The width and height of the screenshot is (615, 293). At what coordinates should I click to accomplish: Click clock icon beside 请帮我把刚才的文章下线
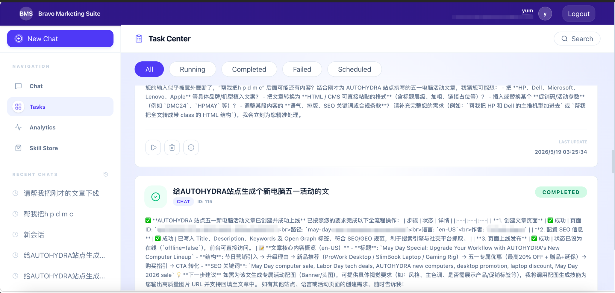(15, 193)
